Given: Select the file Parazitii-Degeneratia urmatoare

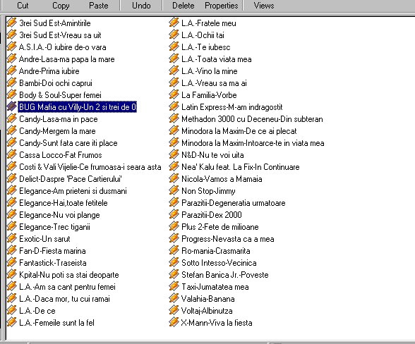Looking at the screenshot, I should click(234, 203).
